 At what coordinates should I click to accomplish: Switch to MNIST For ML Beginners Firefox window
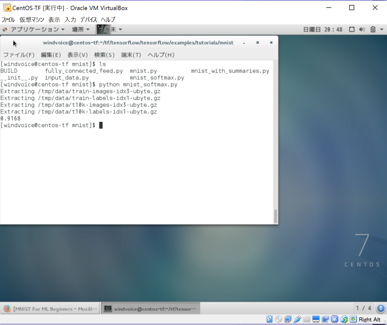pos(50,309)
